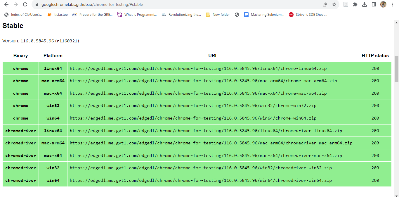Select chrome-linux64.zip URL

tap(198, 68)
